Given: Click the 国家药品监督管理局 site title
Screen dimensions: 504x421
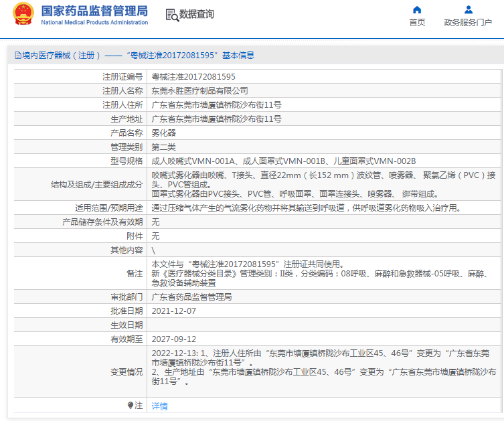Looking at the screenshot, I should (94, 11).
